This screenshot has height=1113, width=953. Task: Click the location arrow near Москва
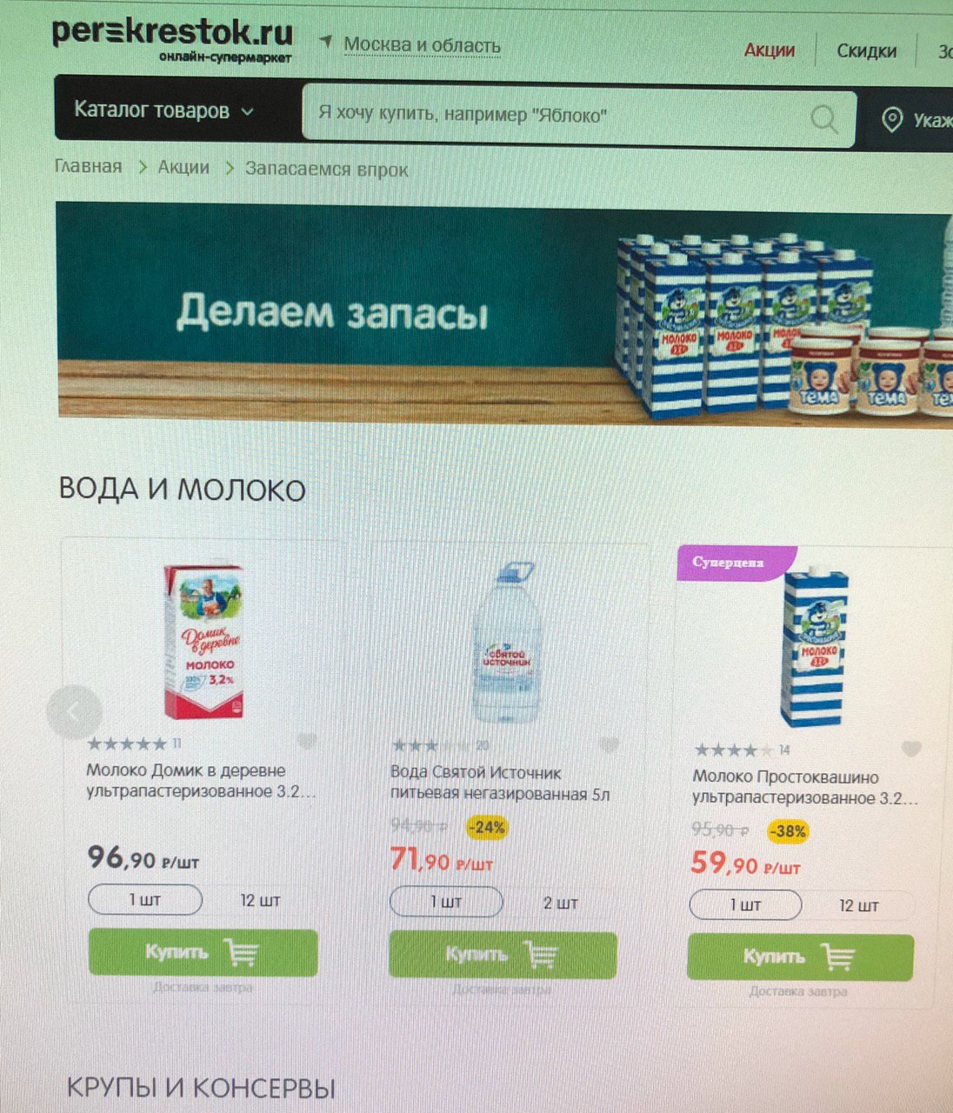(326, 41)
